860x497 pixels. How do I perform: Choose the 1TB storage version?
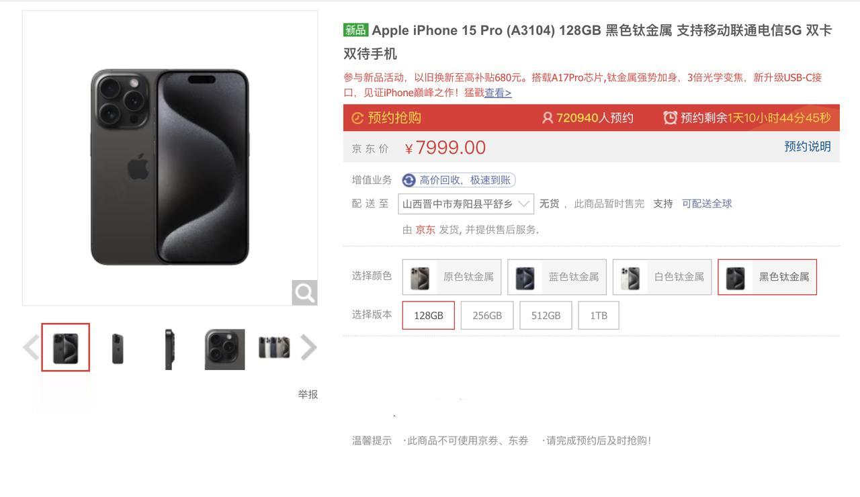click(599, 315)
